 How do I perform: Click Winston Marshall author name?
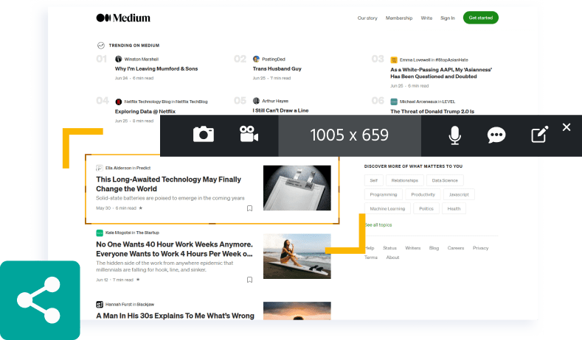[x=142, y=60]
